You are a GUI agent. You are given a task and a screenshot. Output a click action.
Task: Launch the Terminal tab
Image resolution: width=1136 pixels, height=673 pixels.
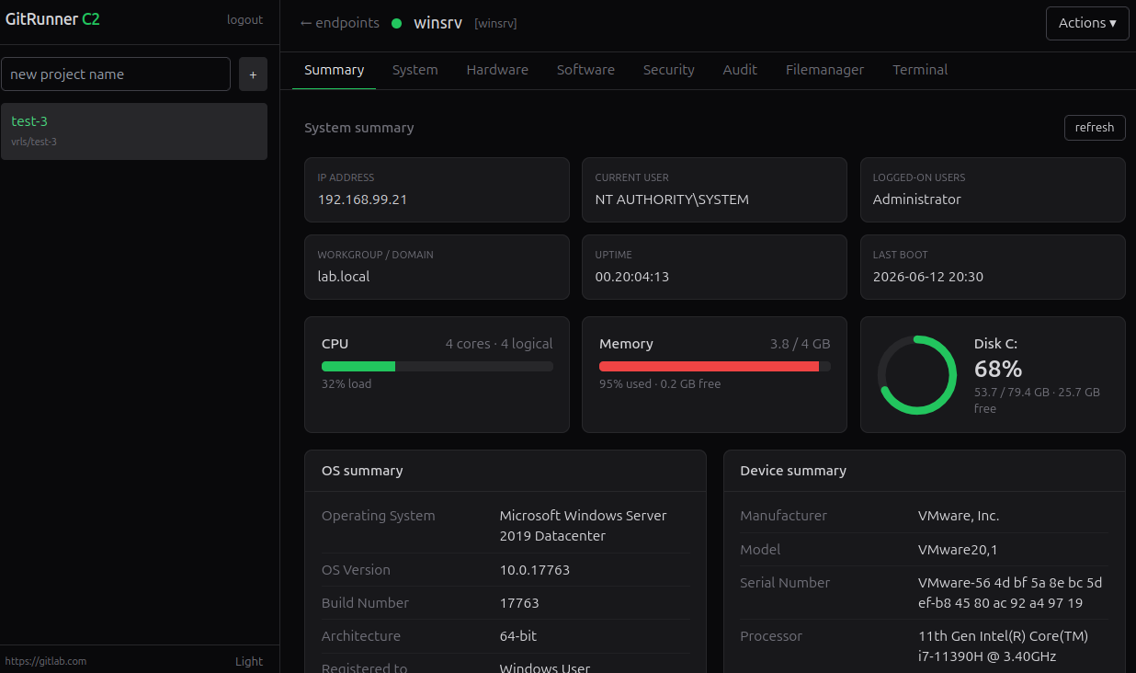(x=920, y=70)
